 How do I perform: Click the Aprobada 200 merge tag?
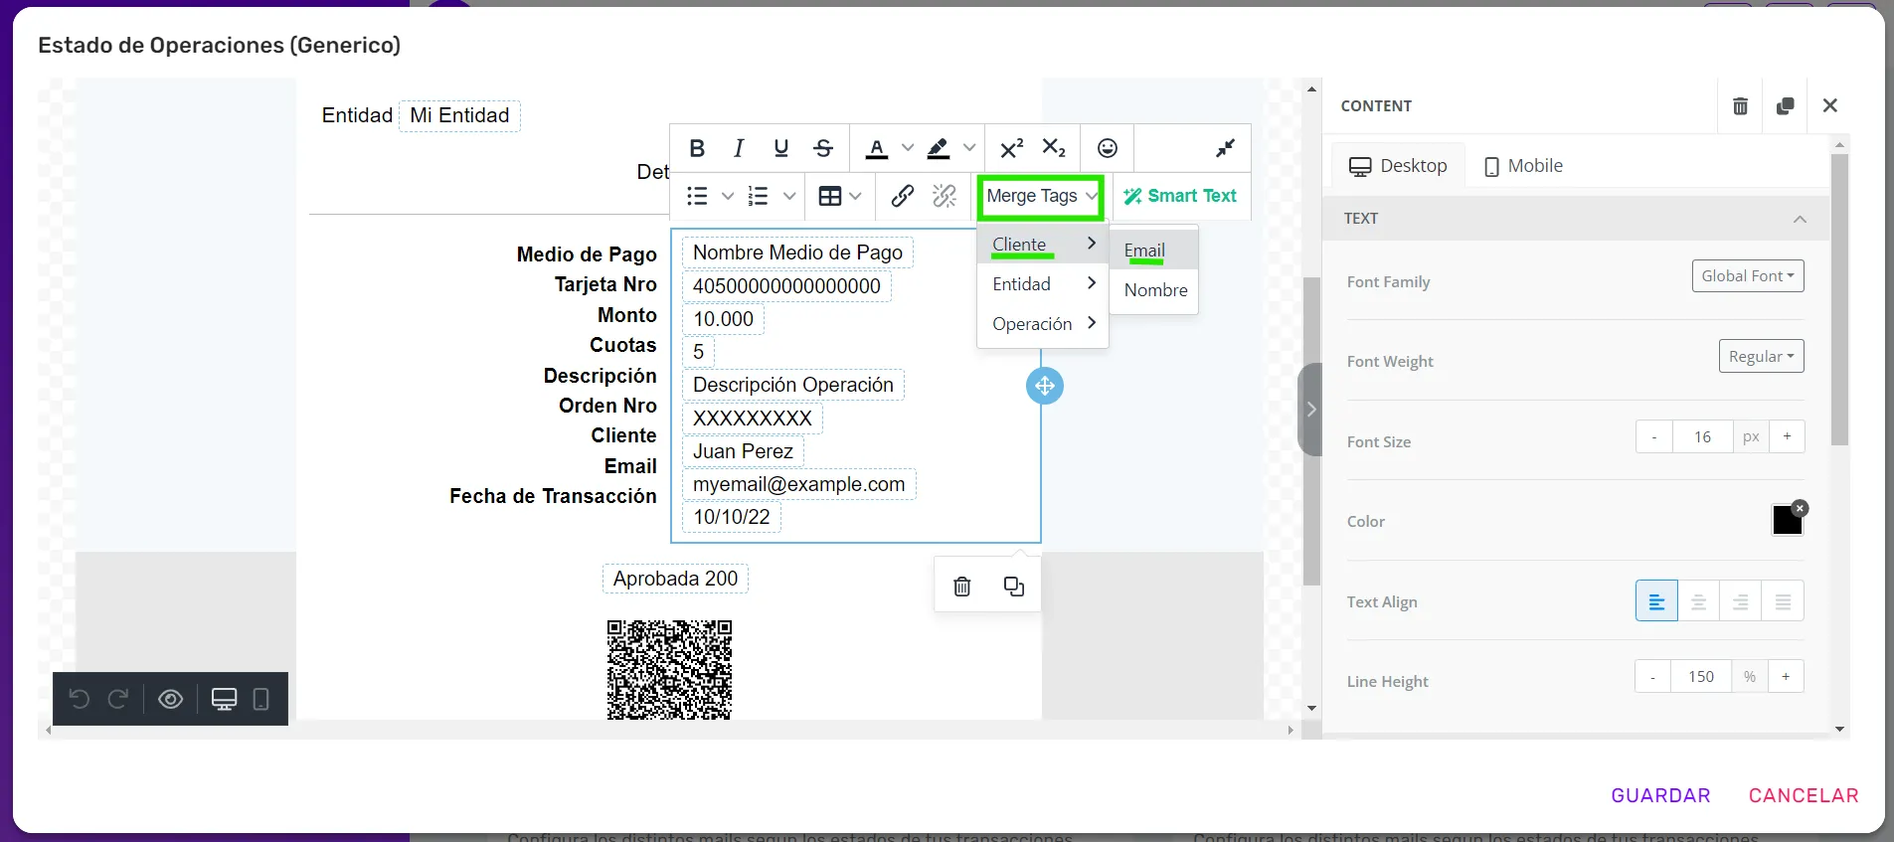tap(675, 579)
